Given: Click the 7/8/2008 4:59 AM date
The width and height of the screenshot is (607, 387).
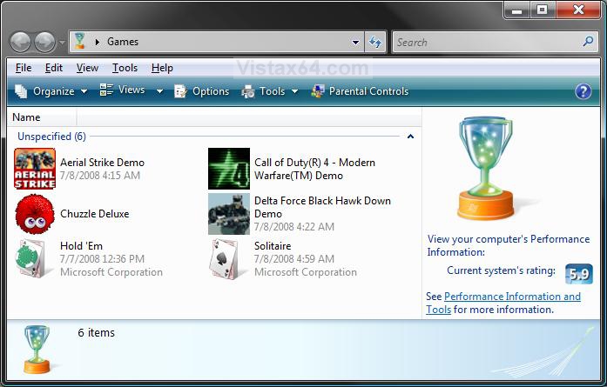Looking at the screenshot, I should click(294, 259).
